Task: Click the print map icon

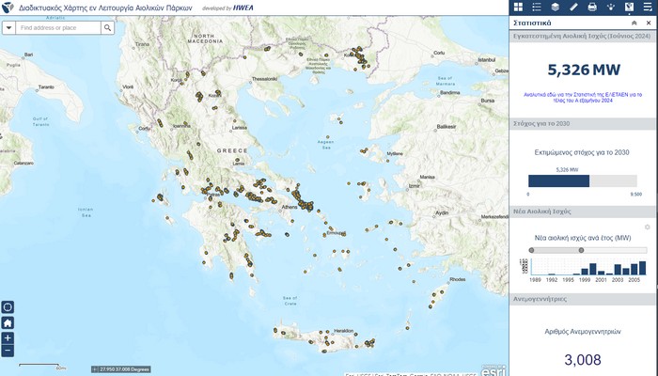Action: (592, 8)
